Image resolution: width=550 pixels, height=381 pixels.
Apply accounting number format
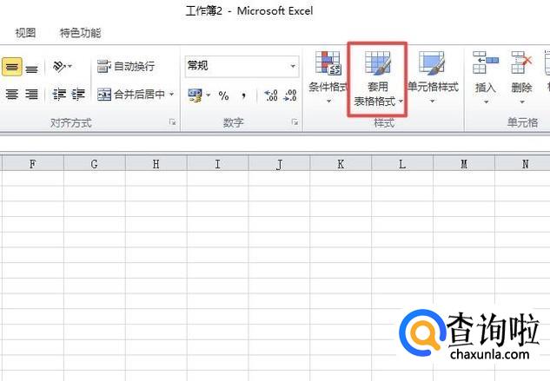(x=195, y=95)
